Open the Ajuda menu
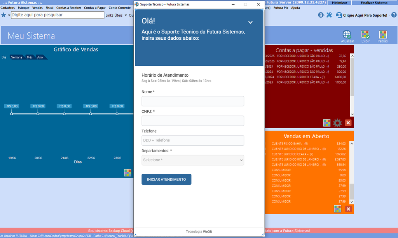Screen dimensions: 398x238 295,8
